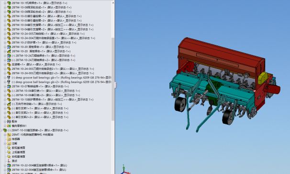The image size is (290, 174).
Task: Click the feature tree vertical scrollbar thumb
Action: pyautogui.click(x=113, y=79)
